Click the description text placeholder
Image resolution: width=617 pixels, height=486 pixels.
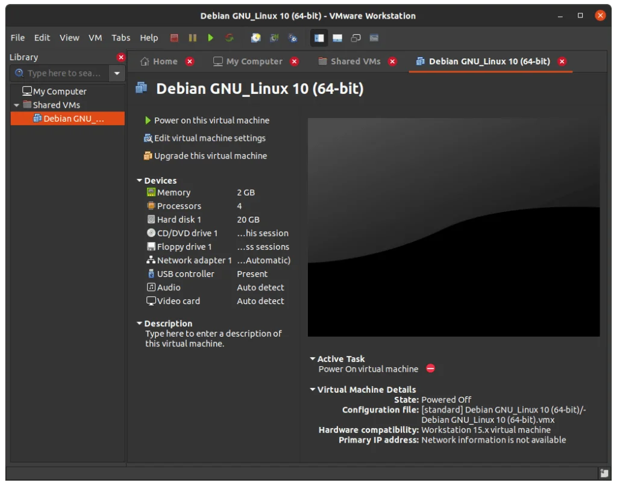(x=213, y=338)
